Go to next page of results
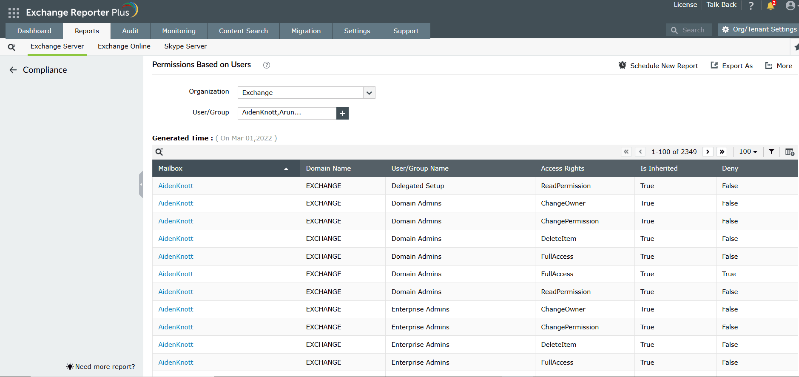 (708, 152)
